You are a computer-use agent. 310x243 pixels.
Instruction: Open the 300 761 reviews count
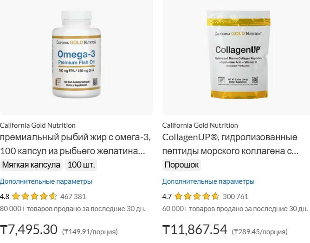(x=235, y=197)
